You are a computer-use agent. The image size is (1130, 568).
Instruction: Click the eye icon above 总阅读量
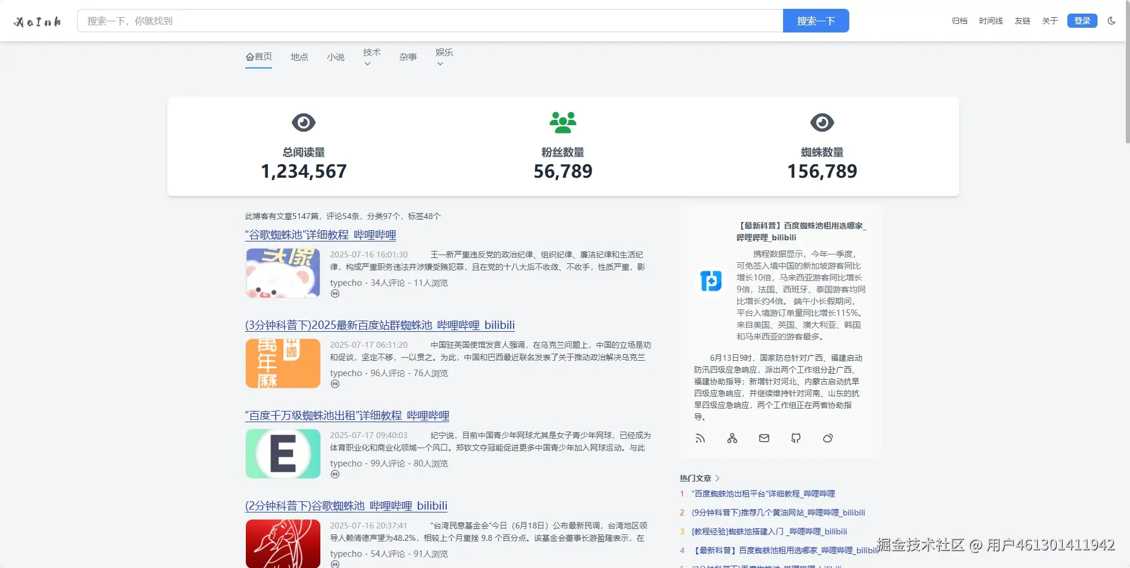tap(304, 122)
